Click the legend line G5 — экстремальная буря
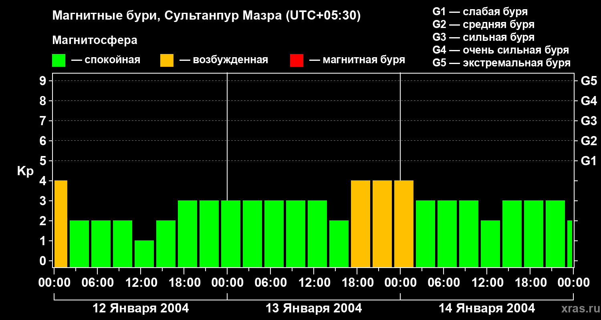 click(502, 63)
